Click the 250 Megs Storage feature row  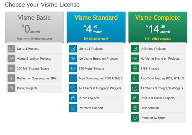click(x=96, y=68)
